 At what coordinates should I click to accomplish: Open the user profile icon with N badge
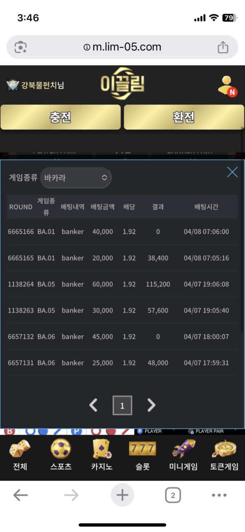click(x=227, y=86)
